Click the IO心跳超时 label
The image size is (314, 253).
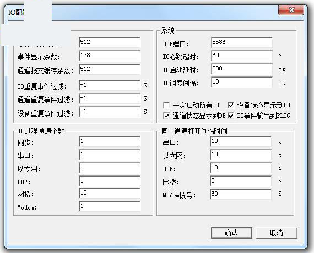[181, 57]
